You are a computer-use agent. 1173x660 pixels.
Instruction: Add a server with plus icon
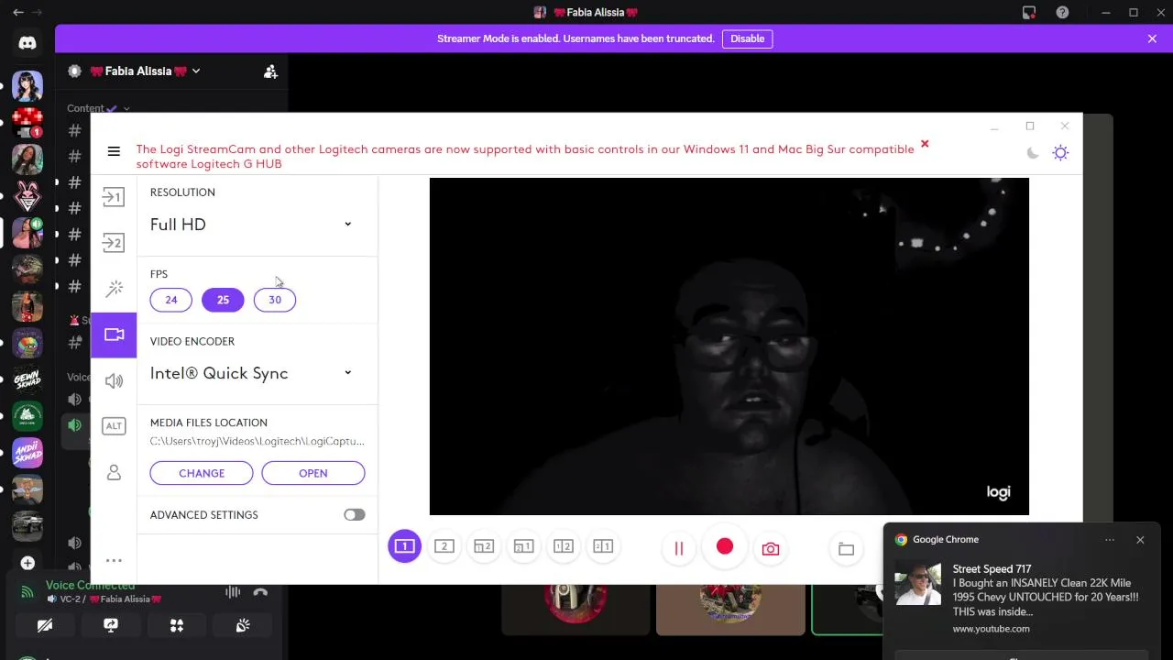[x=27, y=563]
